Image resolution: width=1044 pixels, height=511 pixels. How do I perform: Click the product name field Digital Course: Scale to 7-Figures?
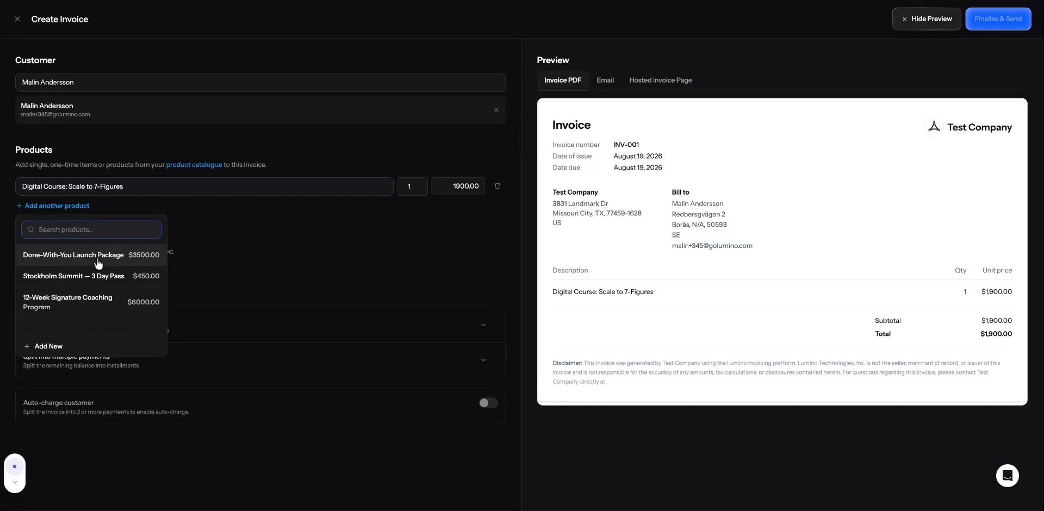point(204,186)
